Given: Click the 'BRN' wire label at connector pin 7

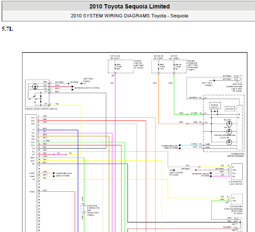Looking at the screenshot, I should 45,135.
